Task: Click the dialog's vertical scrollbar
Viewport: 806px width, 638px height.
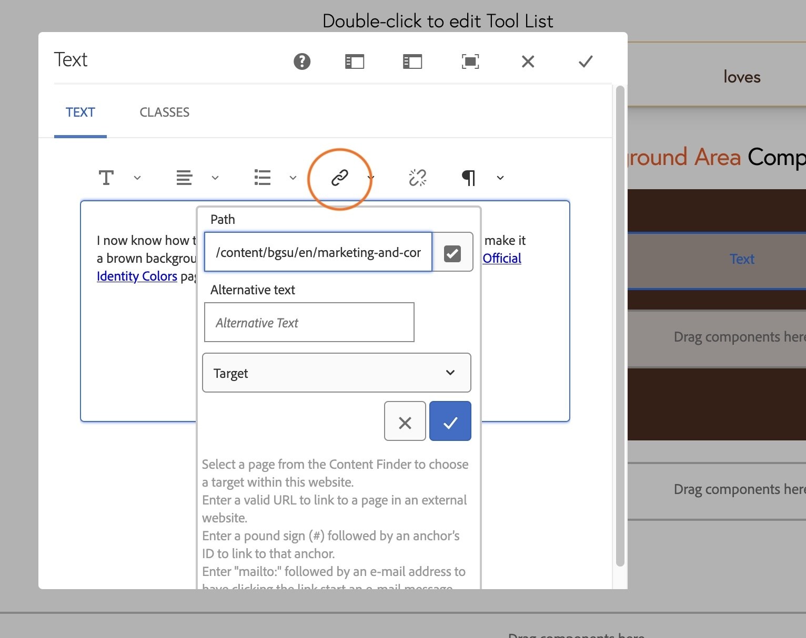Action: pos(620,326)
